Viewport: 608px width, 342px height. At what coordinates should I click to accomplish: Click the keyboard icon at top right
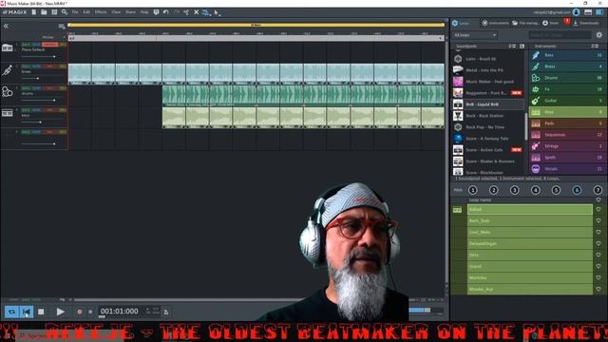pos(588,12)
